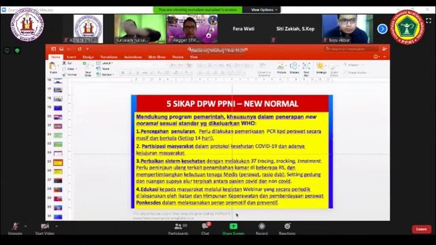
Task: Select Bayu Akbar video tile
Action: pos(347,29)
